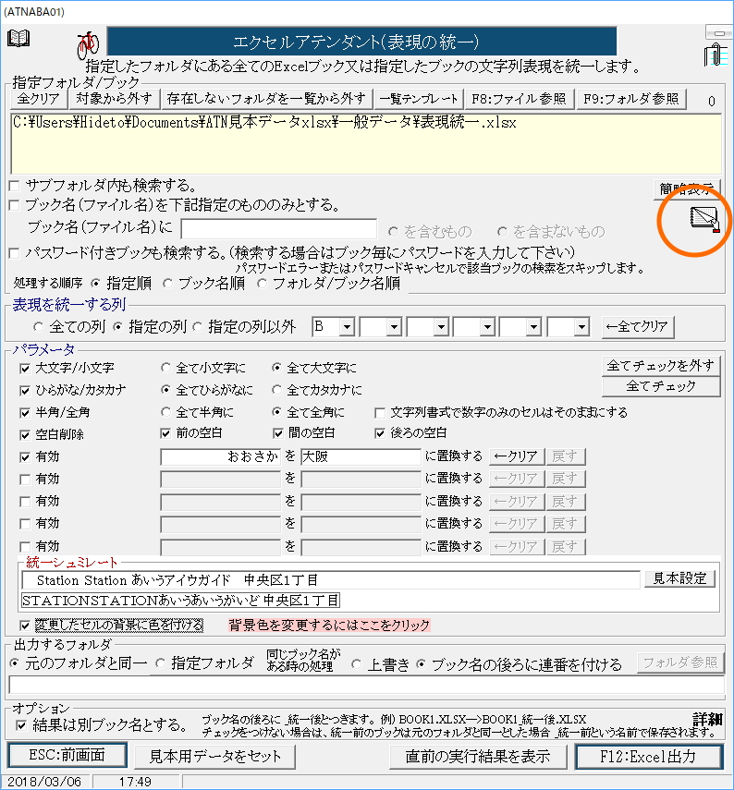Viewport: 734px width, 790px height.
Task: Open the fifth column dropdown
Action: (533, 327)
